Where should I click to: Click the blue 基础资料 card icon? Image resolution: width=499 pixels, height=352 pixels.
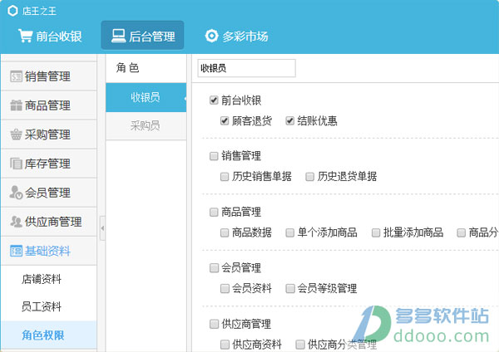tap(16, 251)
